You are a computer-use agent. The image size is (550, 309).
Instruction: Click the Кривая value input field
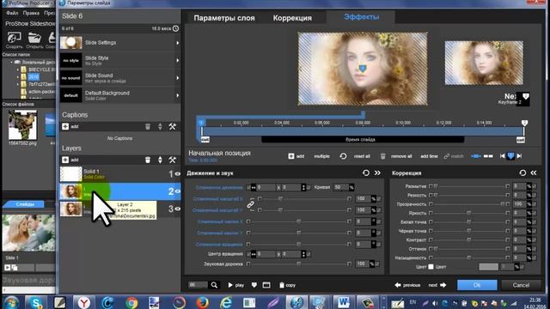[340, 187]
